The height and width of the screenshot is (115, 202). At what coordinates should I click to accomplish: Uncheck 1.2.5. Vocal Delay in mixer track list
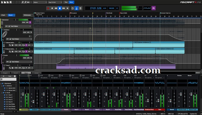point(4,104)
